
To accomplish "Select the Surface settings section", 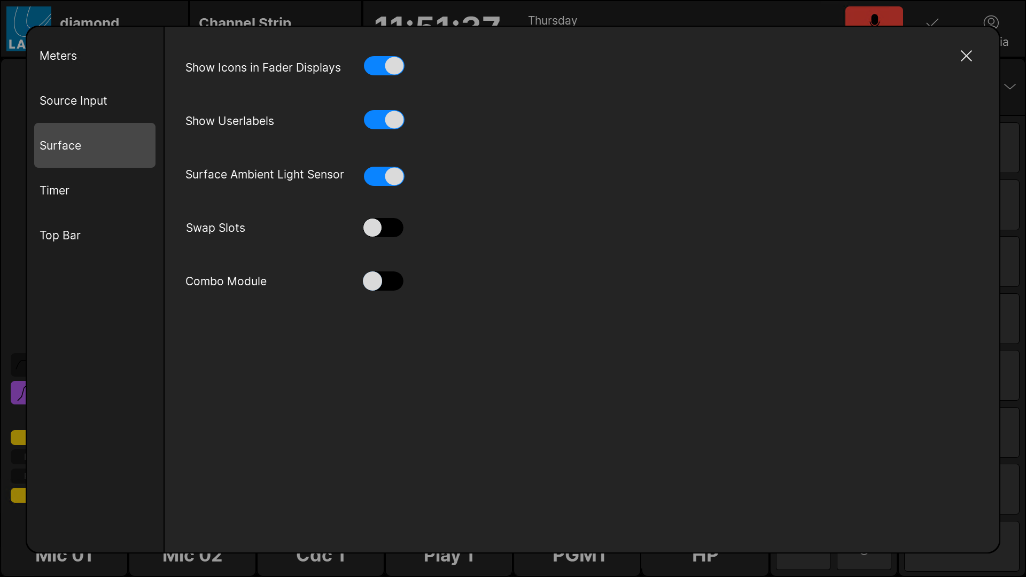I will 95,145.
